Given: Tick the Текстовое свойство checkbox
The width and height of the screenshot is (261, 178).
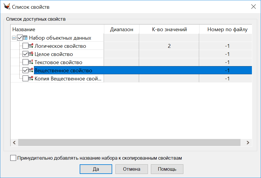Looking at the screenshot, I should pos(25,62).
